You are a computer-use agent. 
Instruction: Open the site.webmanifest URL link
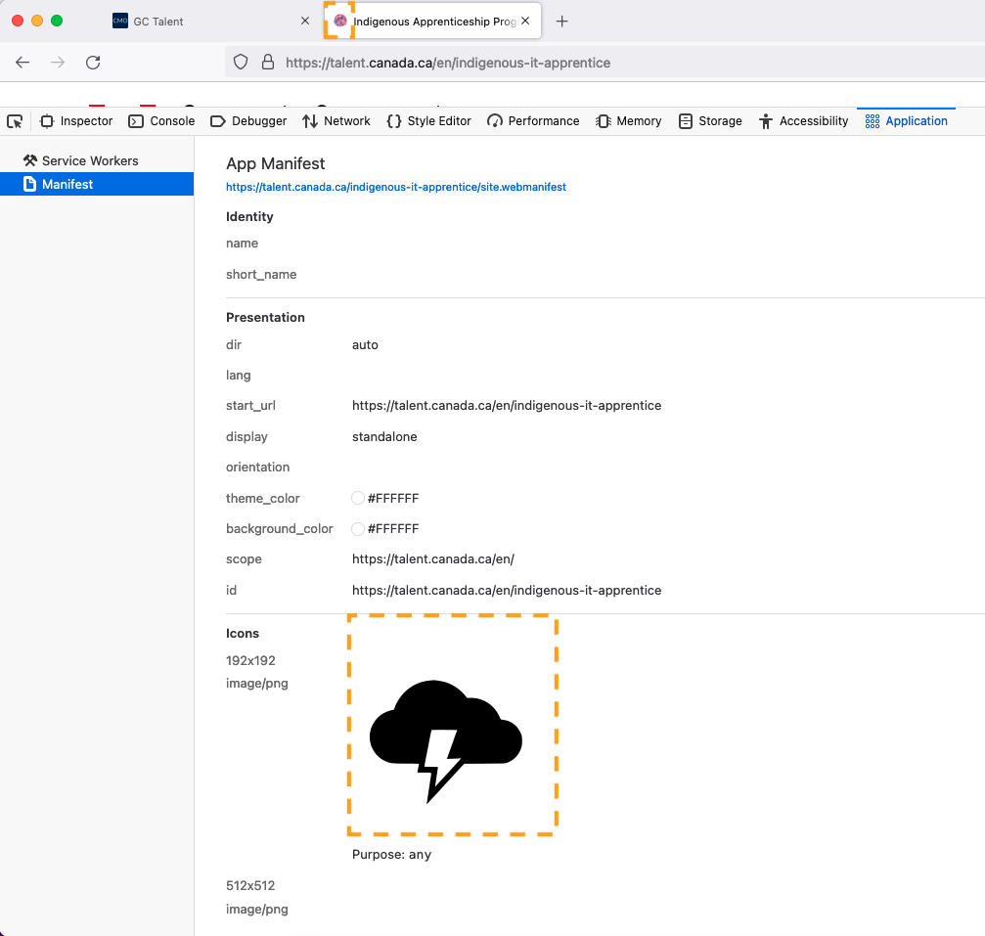pos(396,187)
